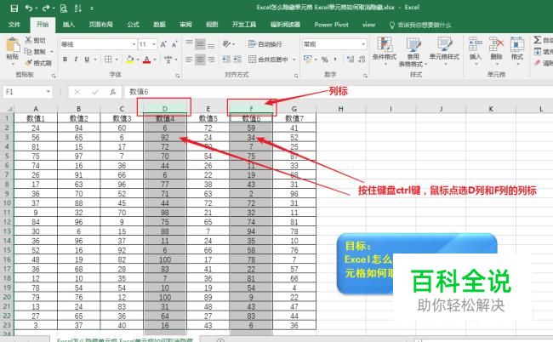Cut the selection with scissors icon
553x342 pixels.
point(28,40)
